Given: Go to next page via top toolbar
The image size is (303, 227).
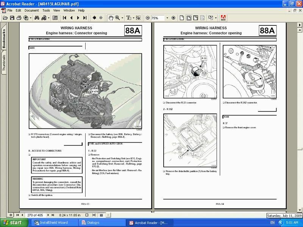Looking at the screenshot, I should tap(78, 18).
